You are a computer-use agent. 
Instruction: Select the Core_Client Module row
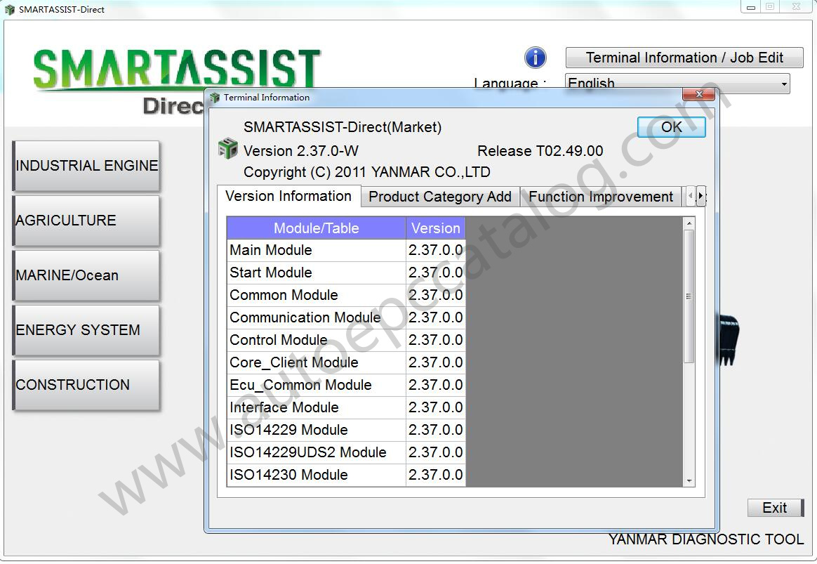[346, 362]
